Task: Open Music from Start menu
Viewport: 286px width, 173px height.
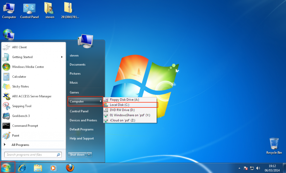Action: tap(74, 83)
